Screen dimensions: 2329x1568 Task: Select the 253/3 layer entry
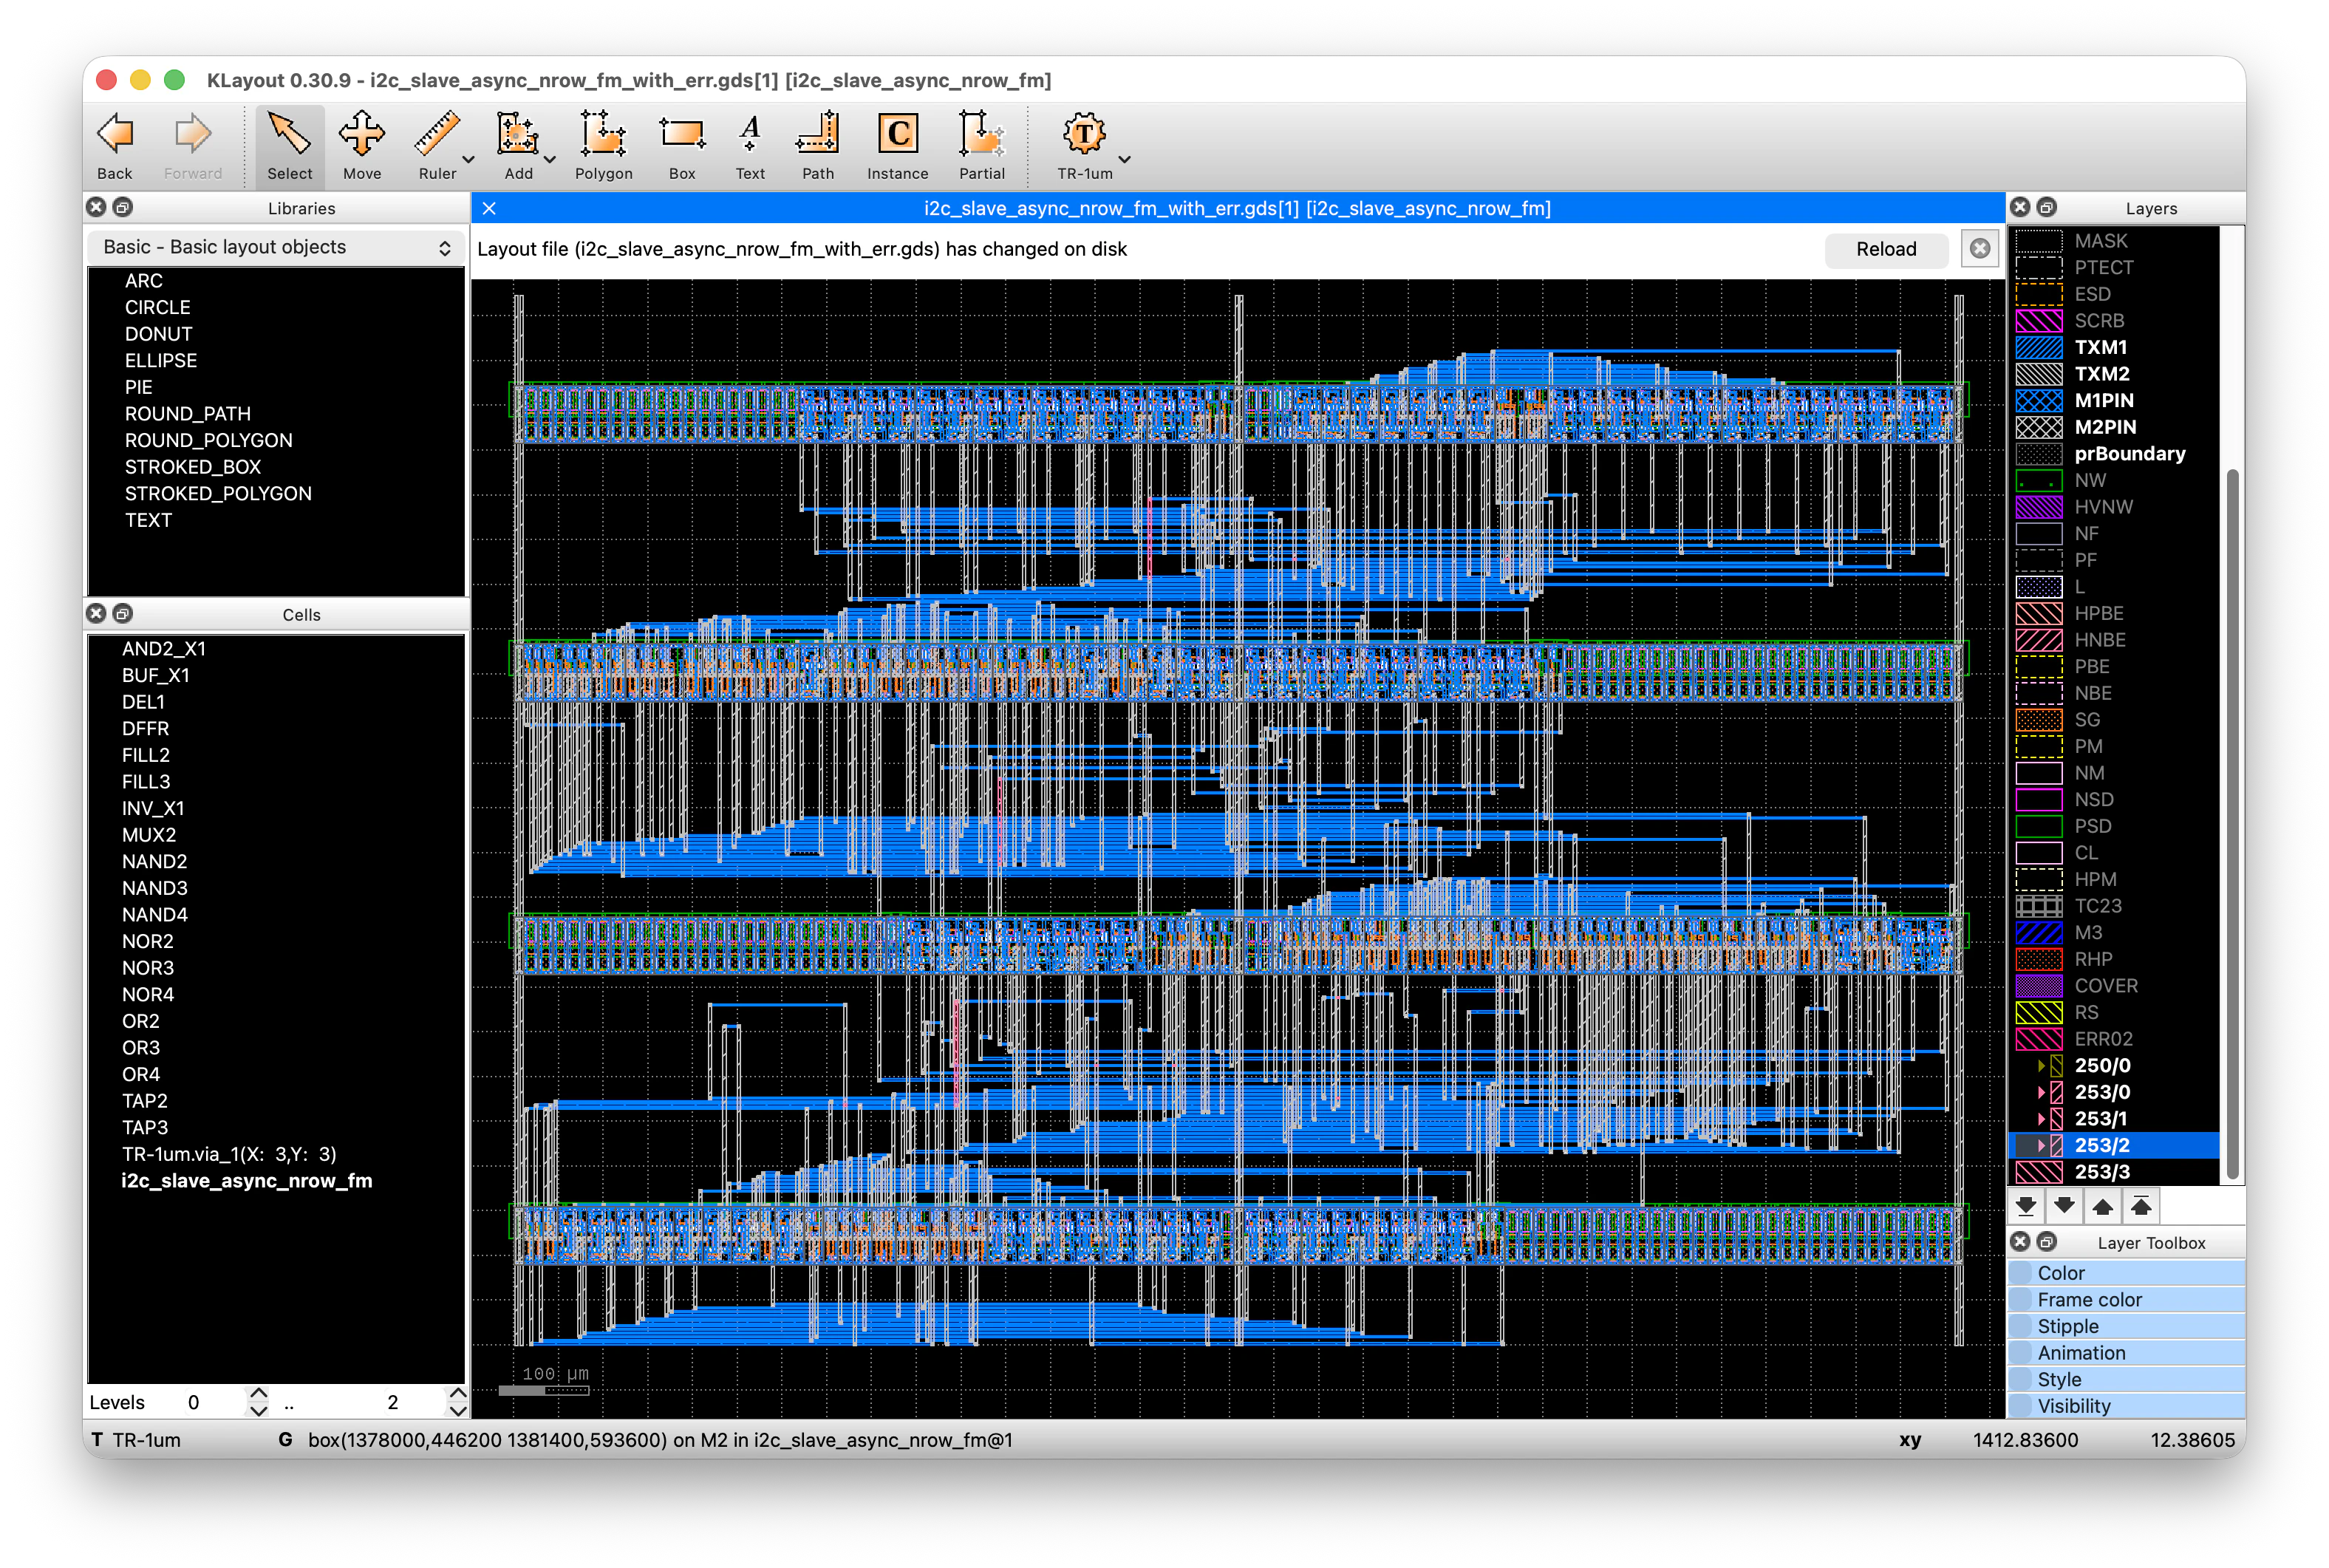(x=2115, y=1172)
